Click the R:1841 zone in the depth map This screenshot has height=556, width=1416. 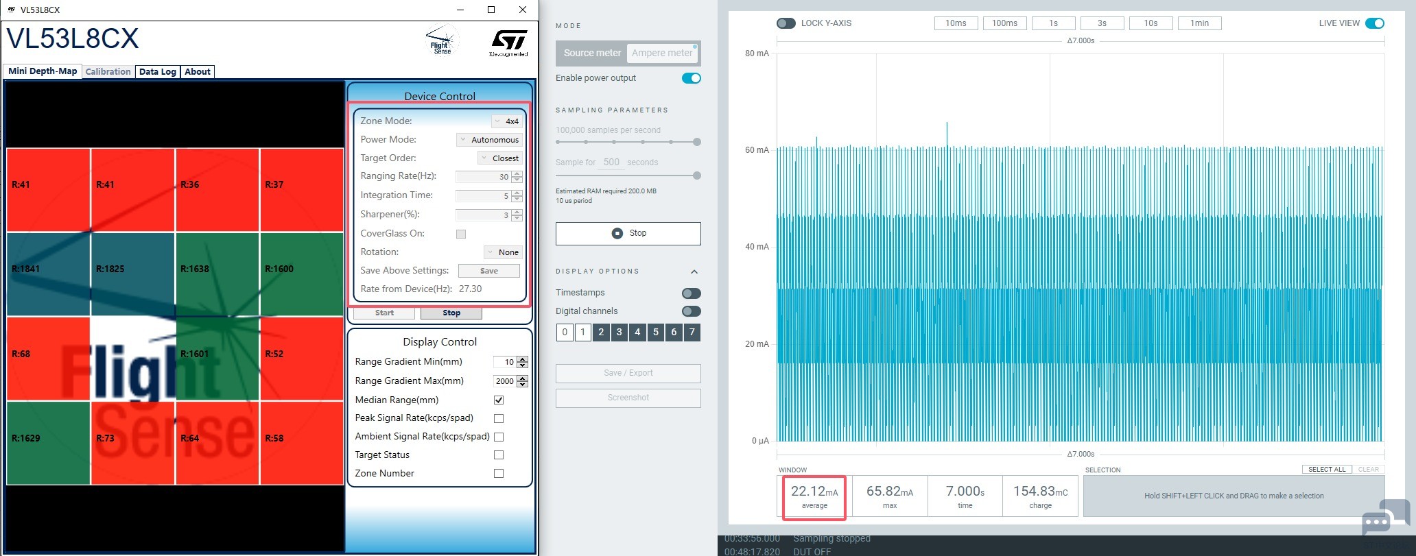click(48, 274)
